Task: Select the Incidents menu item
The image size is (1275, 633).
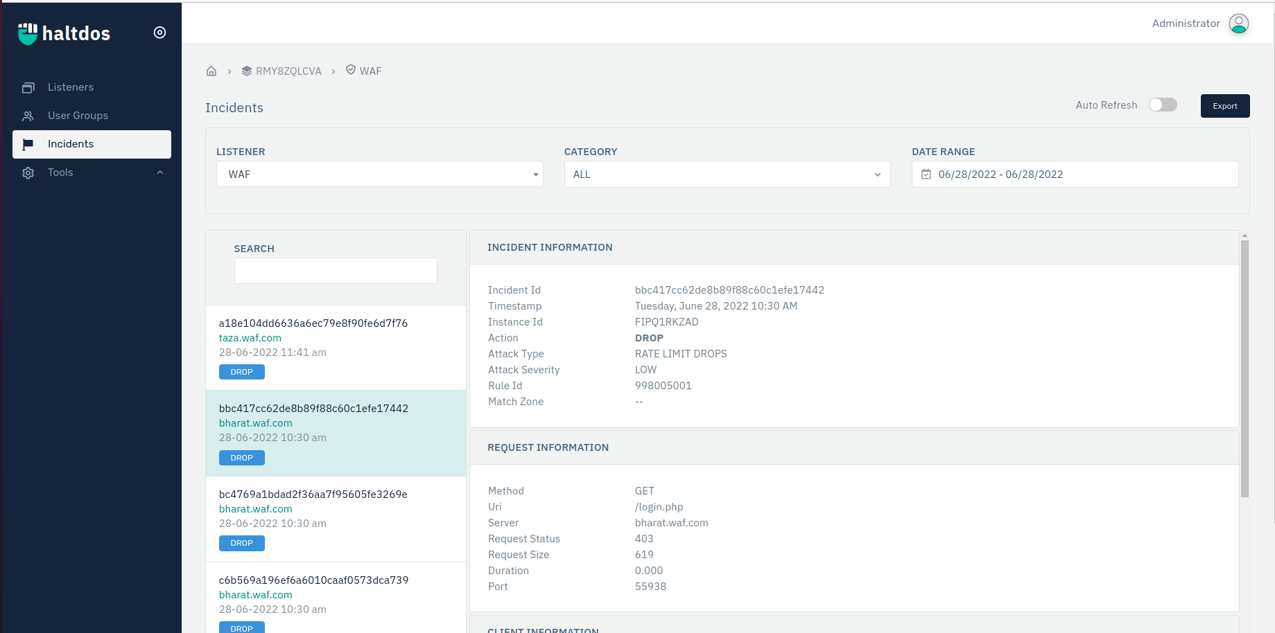Action: tap(92, 144)
